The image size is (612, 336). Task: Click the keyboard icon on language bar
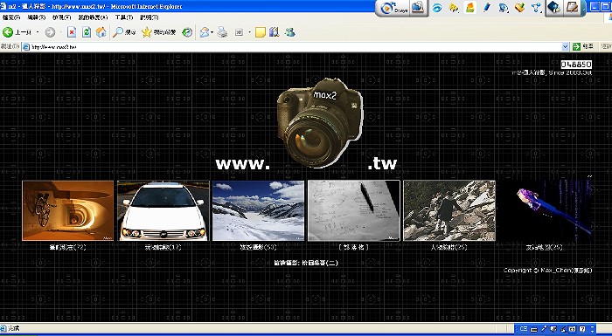click(x=534, y=329)
